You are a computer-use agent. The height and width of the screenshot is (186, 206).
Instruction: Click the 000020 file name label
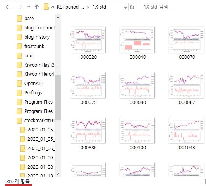click(x=89, y=57)
